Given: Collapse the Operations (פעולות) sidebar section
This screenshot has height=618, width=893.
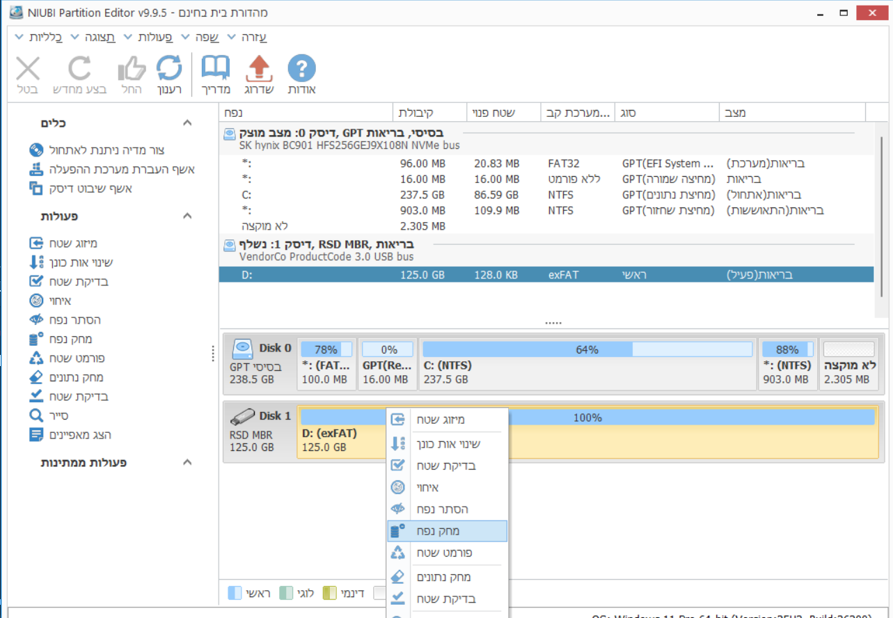Looking at the screenshot, I should coord(187,216).
